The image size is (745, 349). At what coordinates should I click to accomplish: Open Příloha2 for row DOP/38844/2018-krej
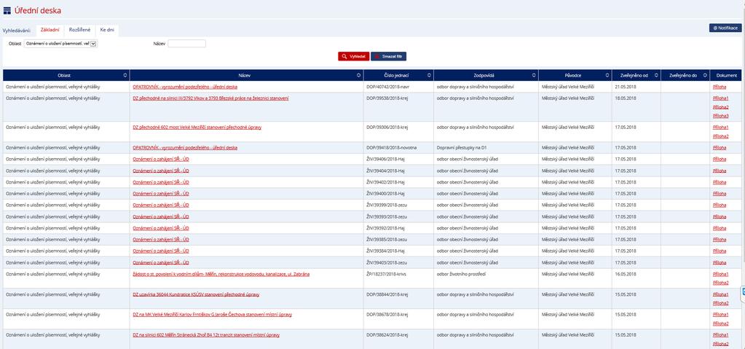(x=721, y=303)
